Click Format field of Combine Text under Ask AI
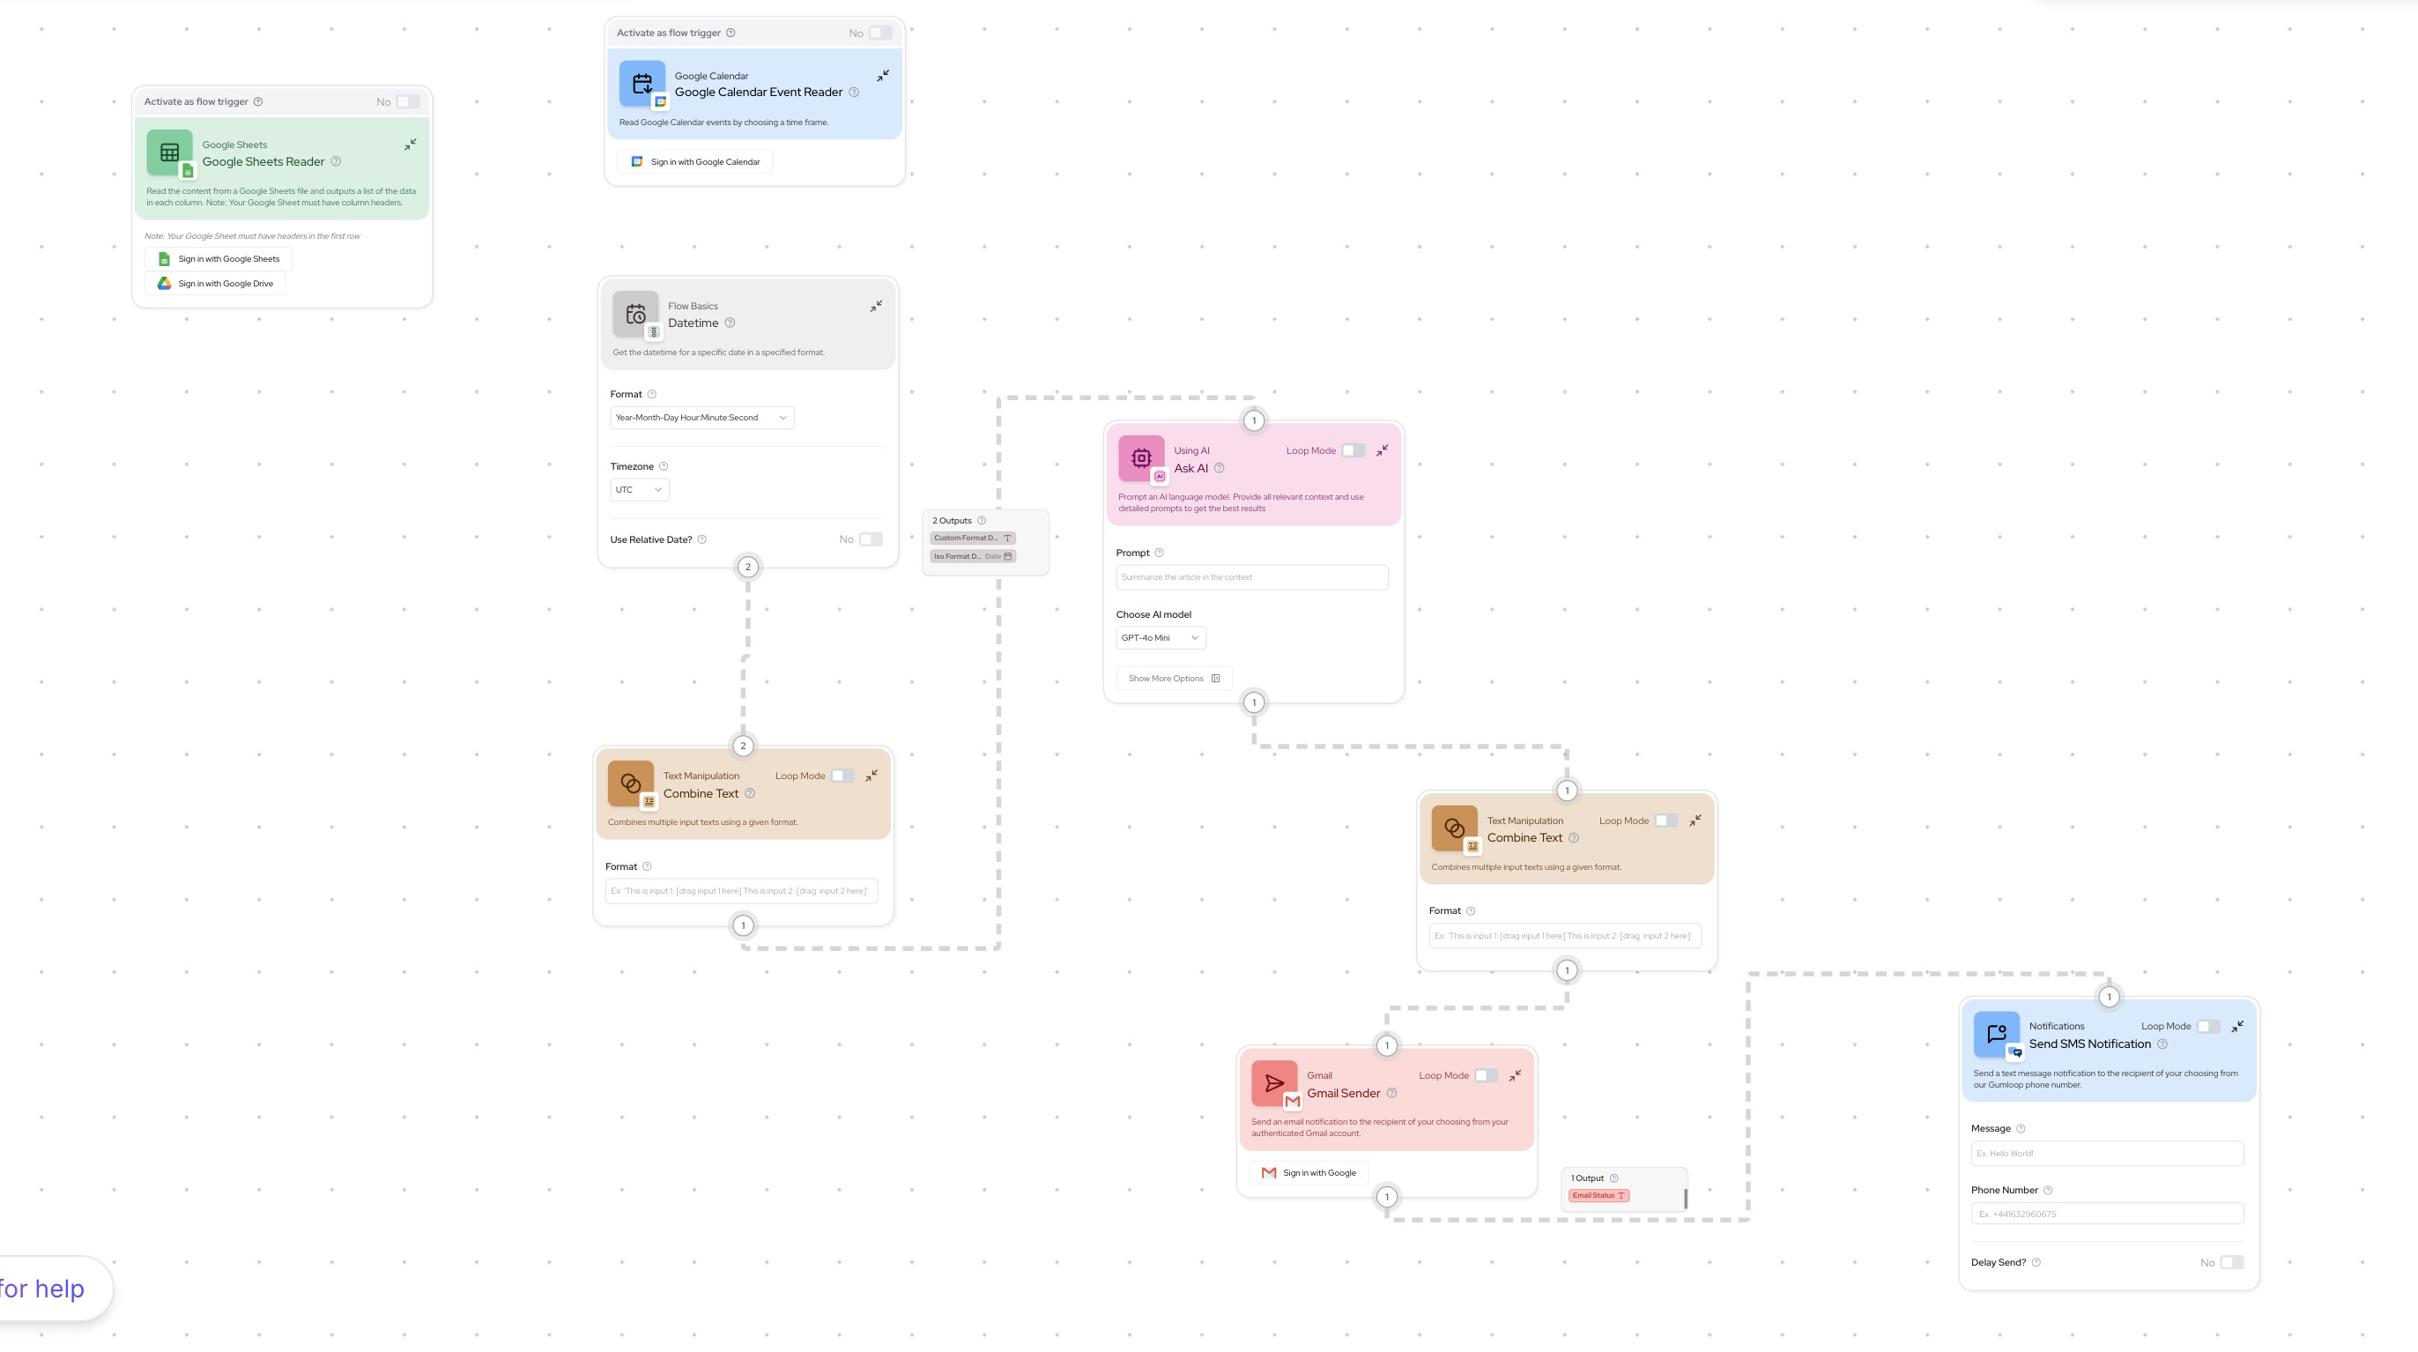Viewport: 2418px width, 1352px height. pyautogui.click(x=1565, y=936)
